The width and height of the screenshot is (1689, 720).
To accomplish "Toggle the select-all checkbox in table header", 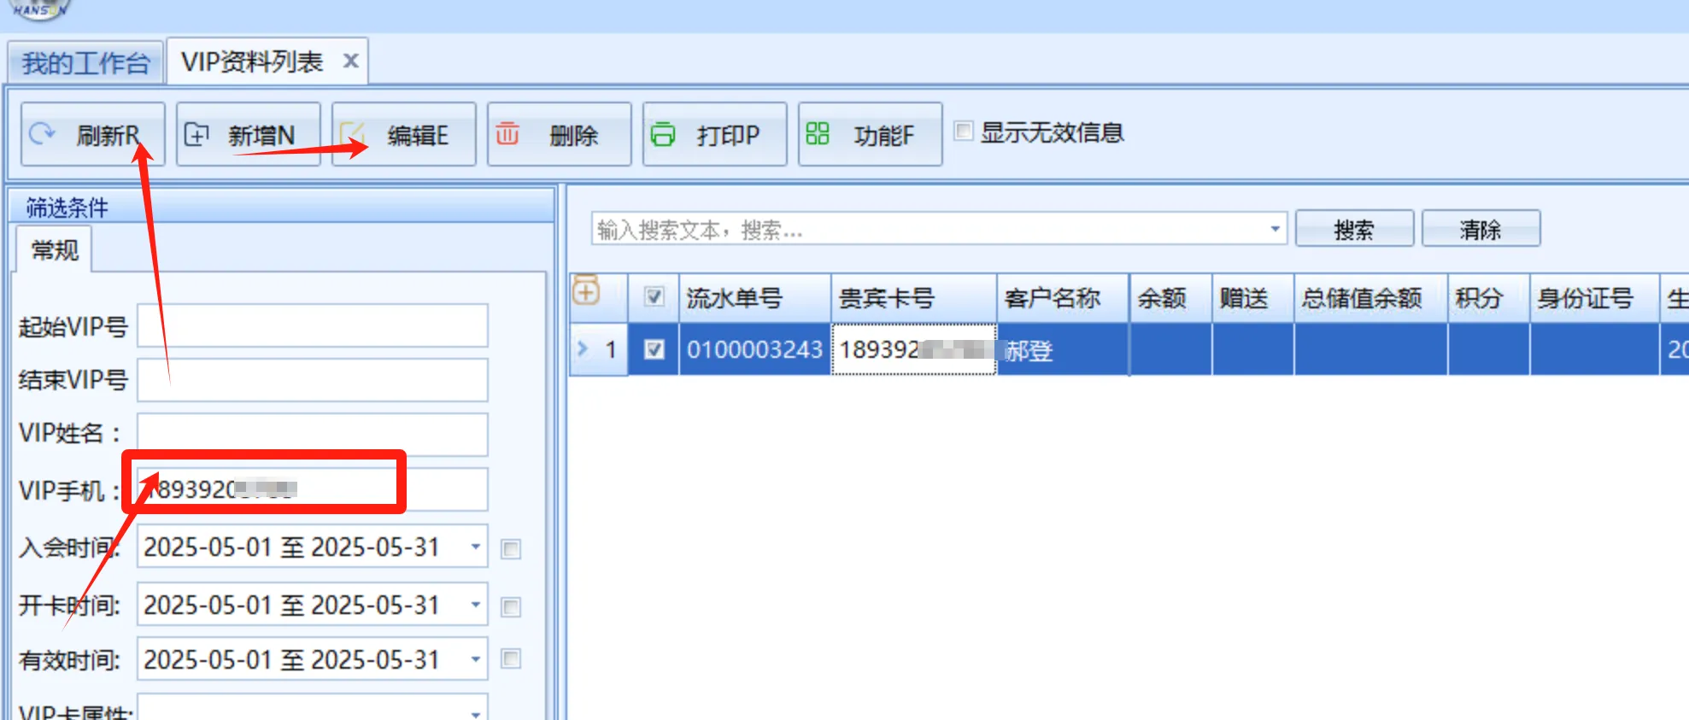I will (654, 297).
